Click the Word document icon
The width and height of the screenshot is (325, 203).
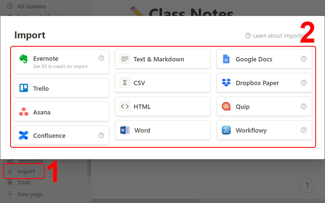[125, 130]
